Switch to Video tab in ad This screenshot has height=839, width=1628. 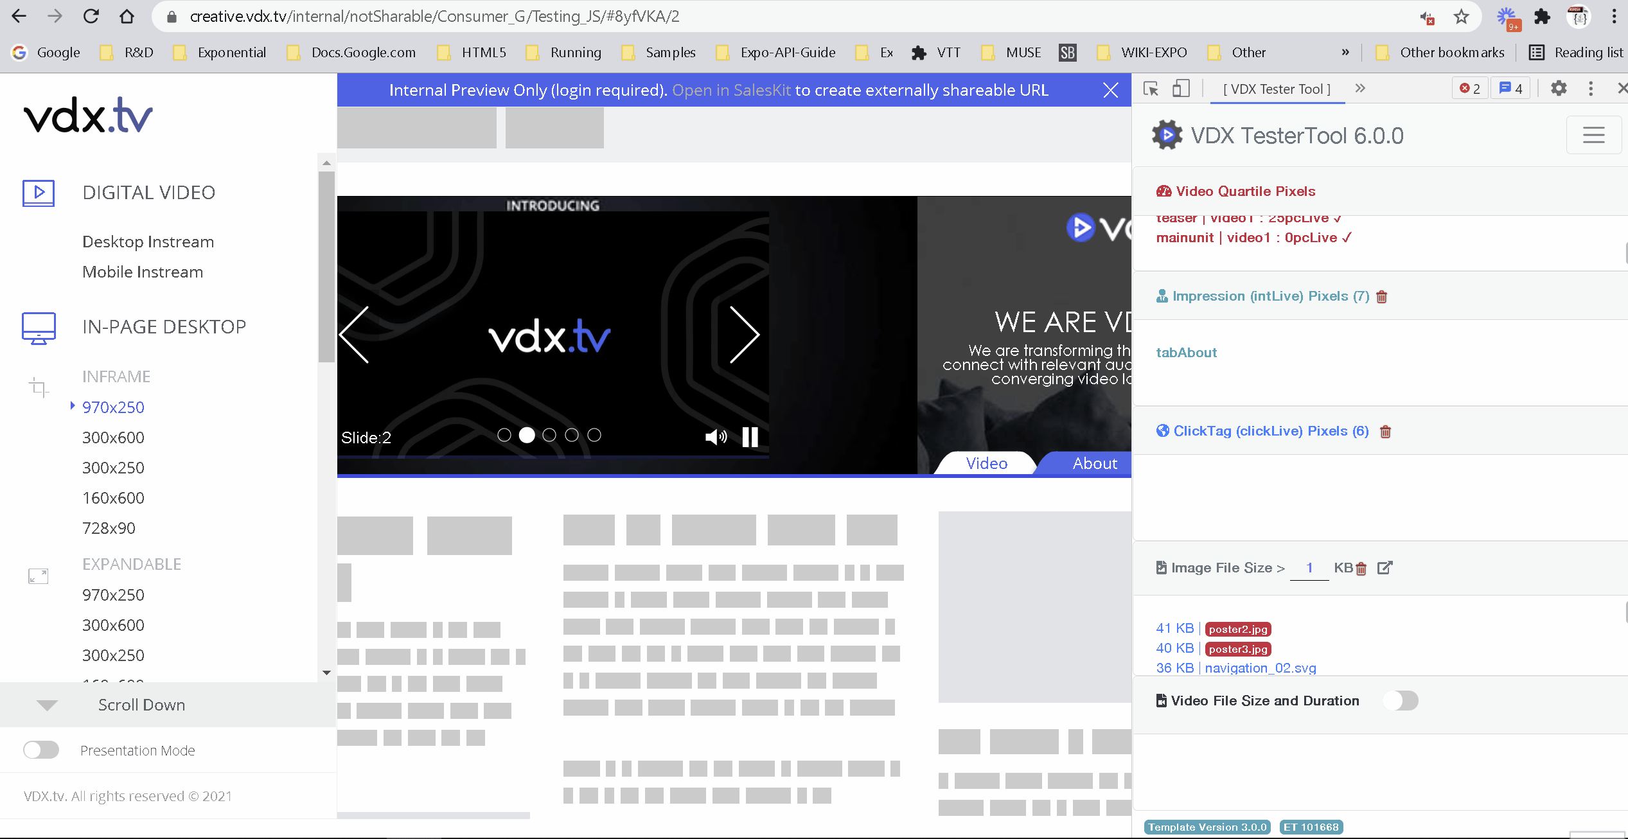click(x=987, y=463)
